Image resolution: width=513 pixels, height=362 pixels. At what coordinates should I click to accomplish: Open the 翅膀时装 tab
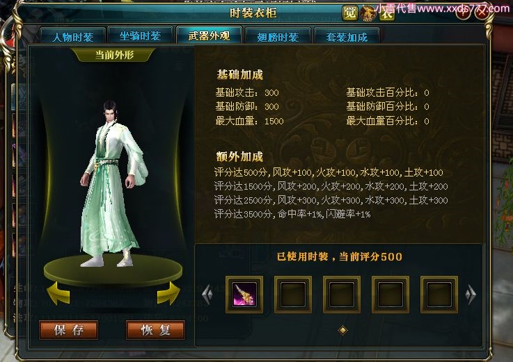(x=278, y=36)
